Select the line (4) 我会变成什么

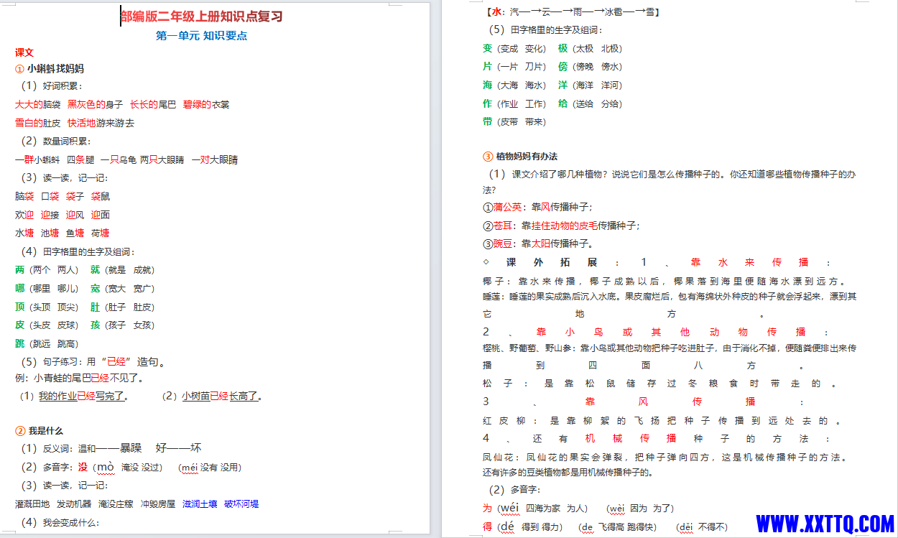[60, 523]
